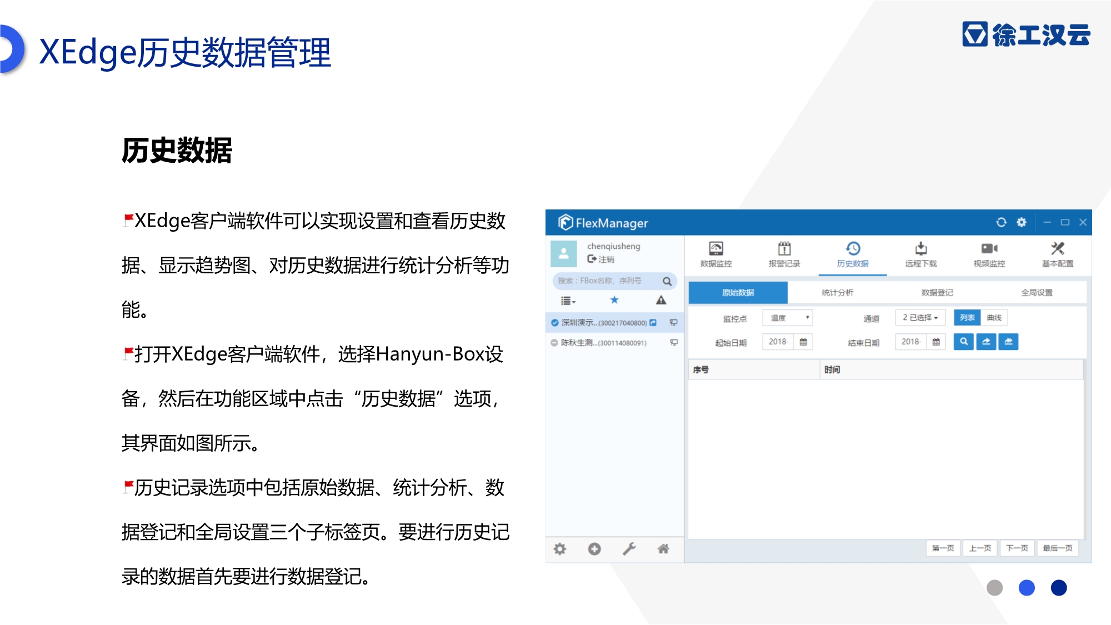
Task: Click the magnifier icon in FBox search box
Action: [x=667, y=281]
